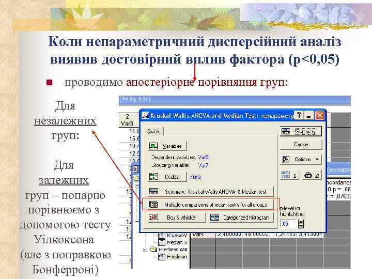This screenshot has height=279, width=372.
Task: Click the Variables button
Action: [x=167, y=146]
